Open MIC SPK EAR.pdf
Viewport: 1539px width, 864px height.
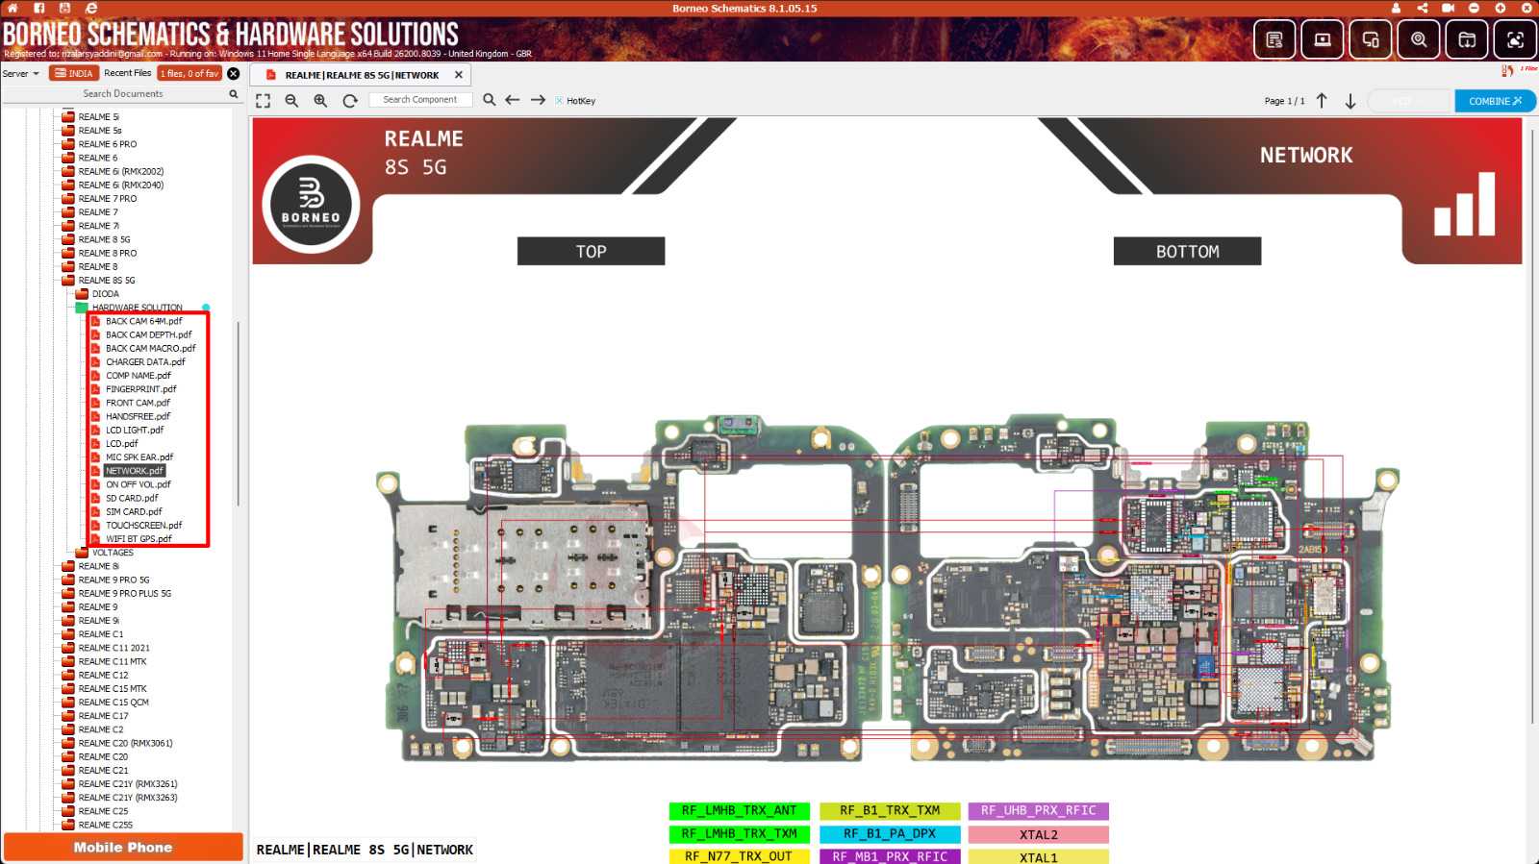pyautogui.click(x=139, y=457)
